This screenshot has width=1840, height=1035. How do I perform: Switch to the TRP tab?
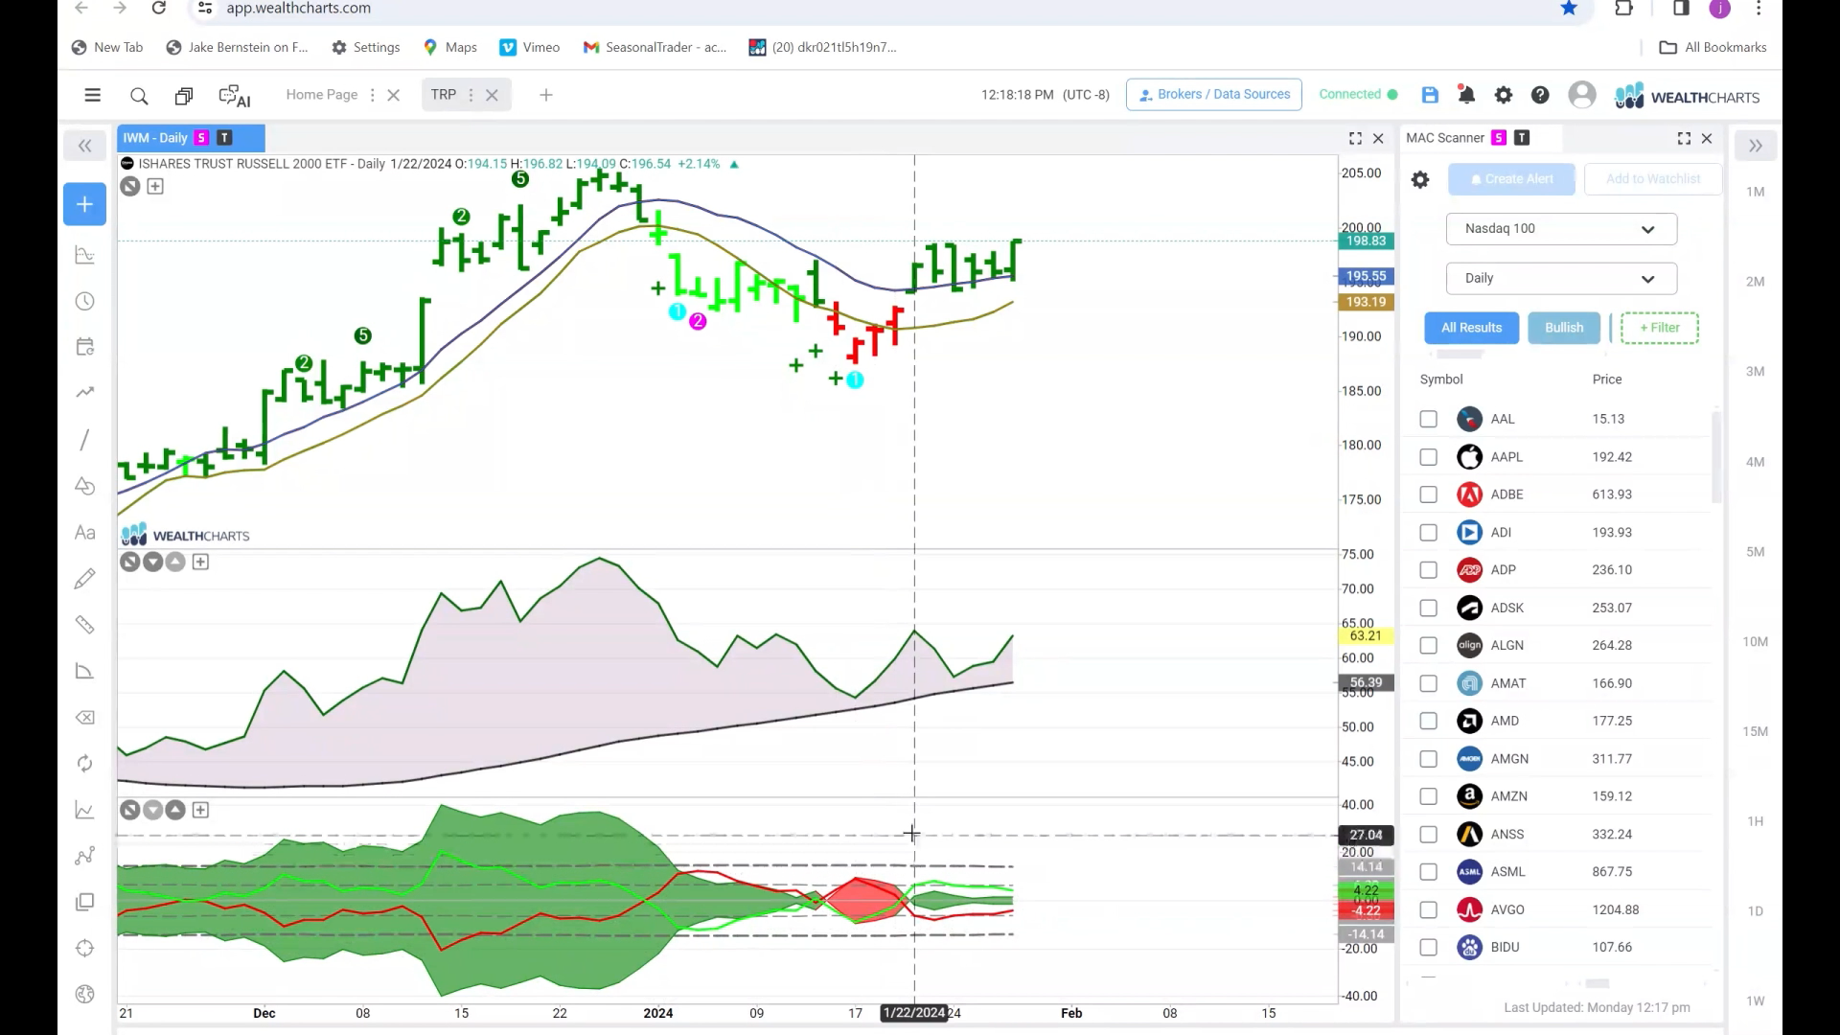(x=443, y=95)
